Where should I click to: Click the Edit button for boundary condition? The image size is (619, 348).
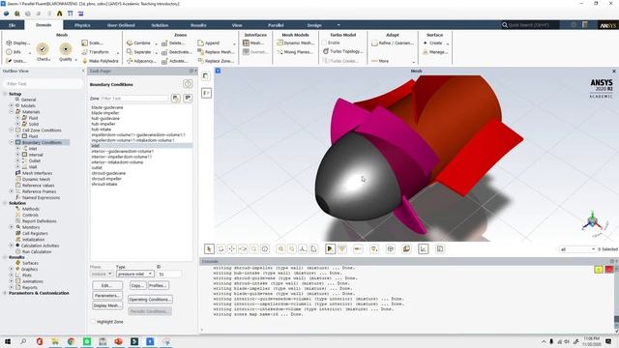pos(107,285)
